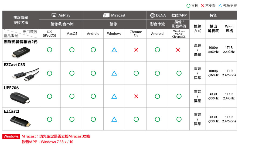The height and width of the screenshot is (148, 259).
Task: Click the blue triangle for EZCast CS3 Windows
Action: pyautogui.click(x=114, y=73)
